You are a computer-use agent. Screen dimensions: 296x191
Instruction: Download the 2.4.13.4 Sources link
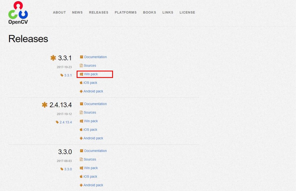click(90, 112)
